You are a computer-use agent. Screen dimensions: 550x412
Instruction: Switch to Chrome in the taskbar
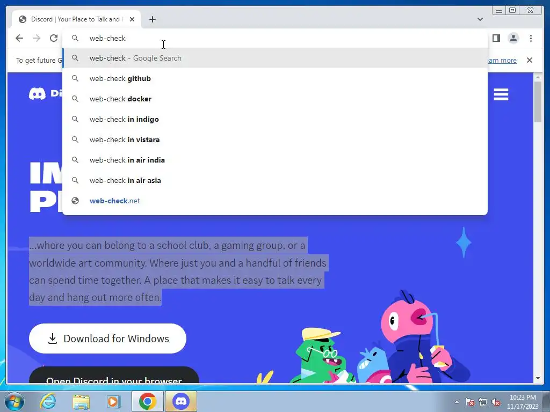pos(148,401)
